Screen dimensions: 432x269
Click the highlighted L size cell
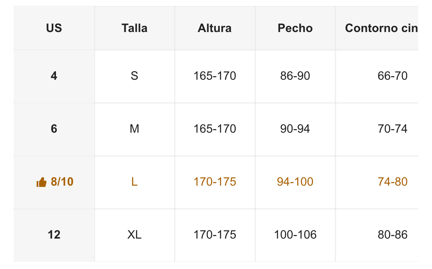[135, 182]
